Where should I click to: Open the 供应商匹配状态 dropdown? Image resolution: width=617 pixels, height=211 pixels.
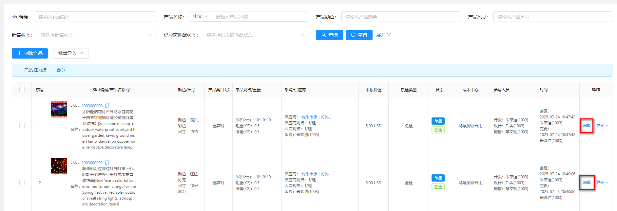[x=255, y=35]
